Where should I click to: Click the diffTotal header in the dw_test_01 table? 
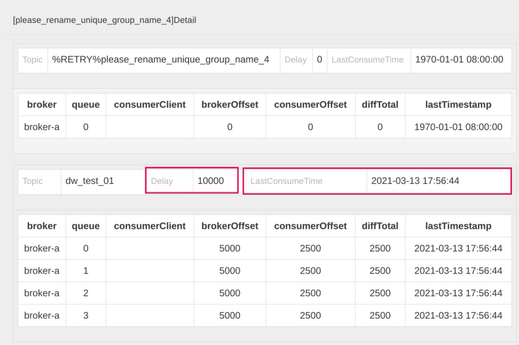[380, 226]
